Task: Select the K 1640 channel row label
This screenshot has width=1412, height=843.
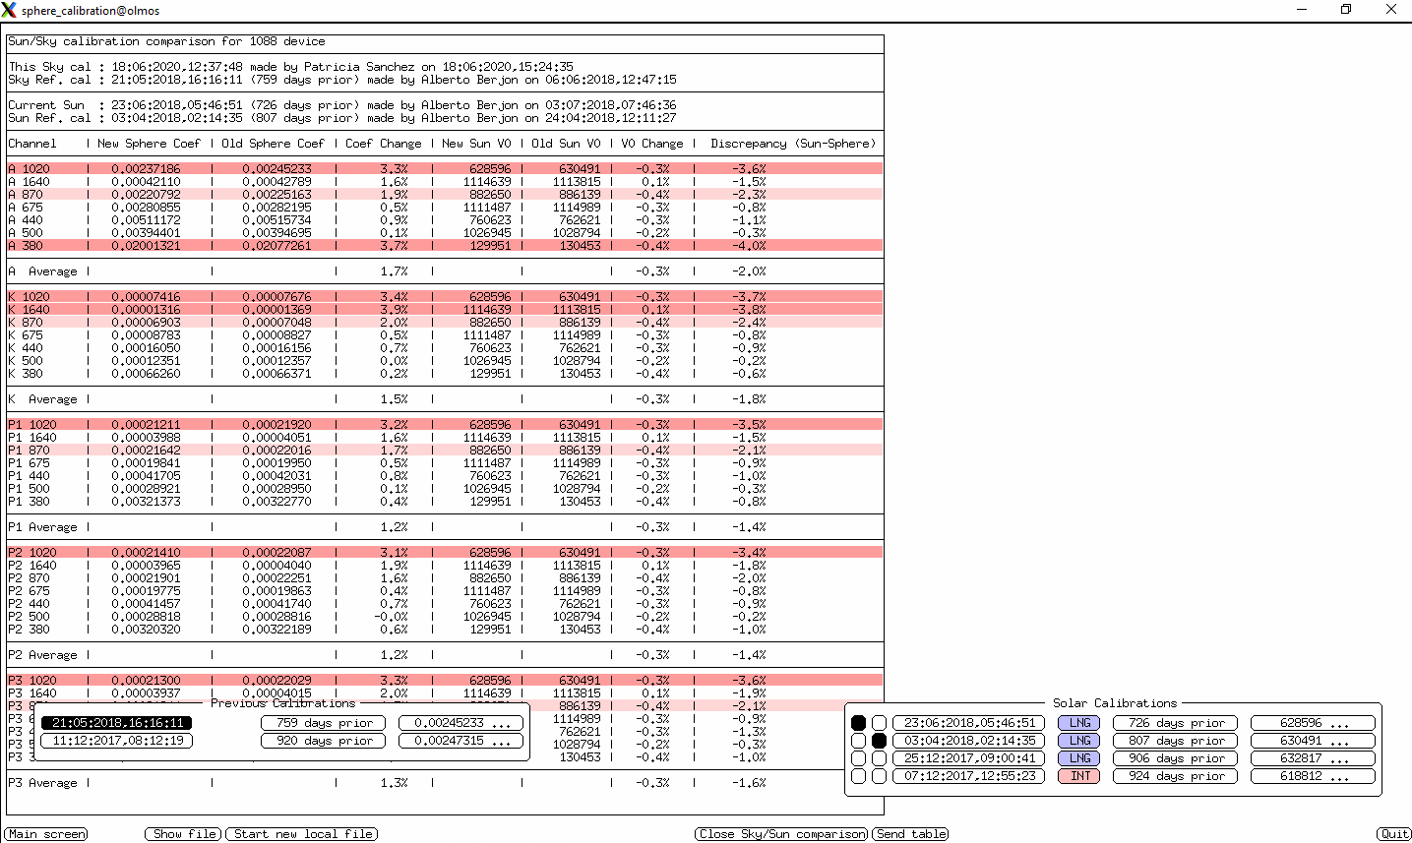Action: tap(29, 310)
